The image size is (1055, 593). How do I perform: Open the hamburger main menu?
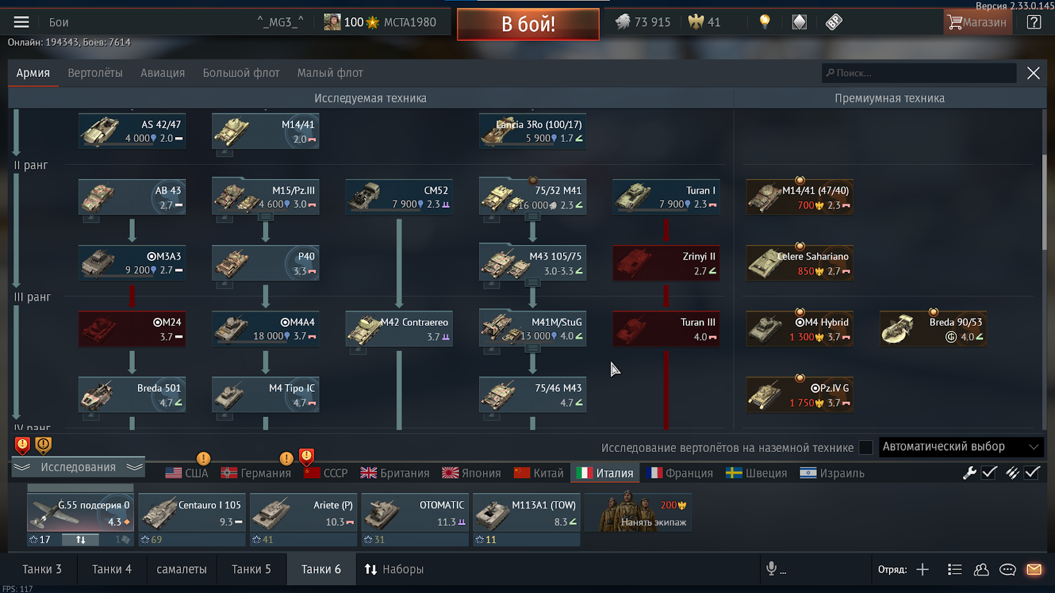tap(21, 22)
